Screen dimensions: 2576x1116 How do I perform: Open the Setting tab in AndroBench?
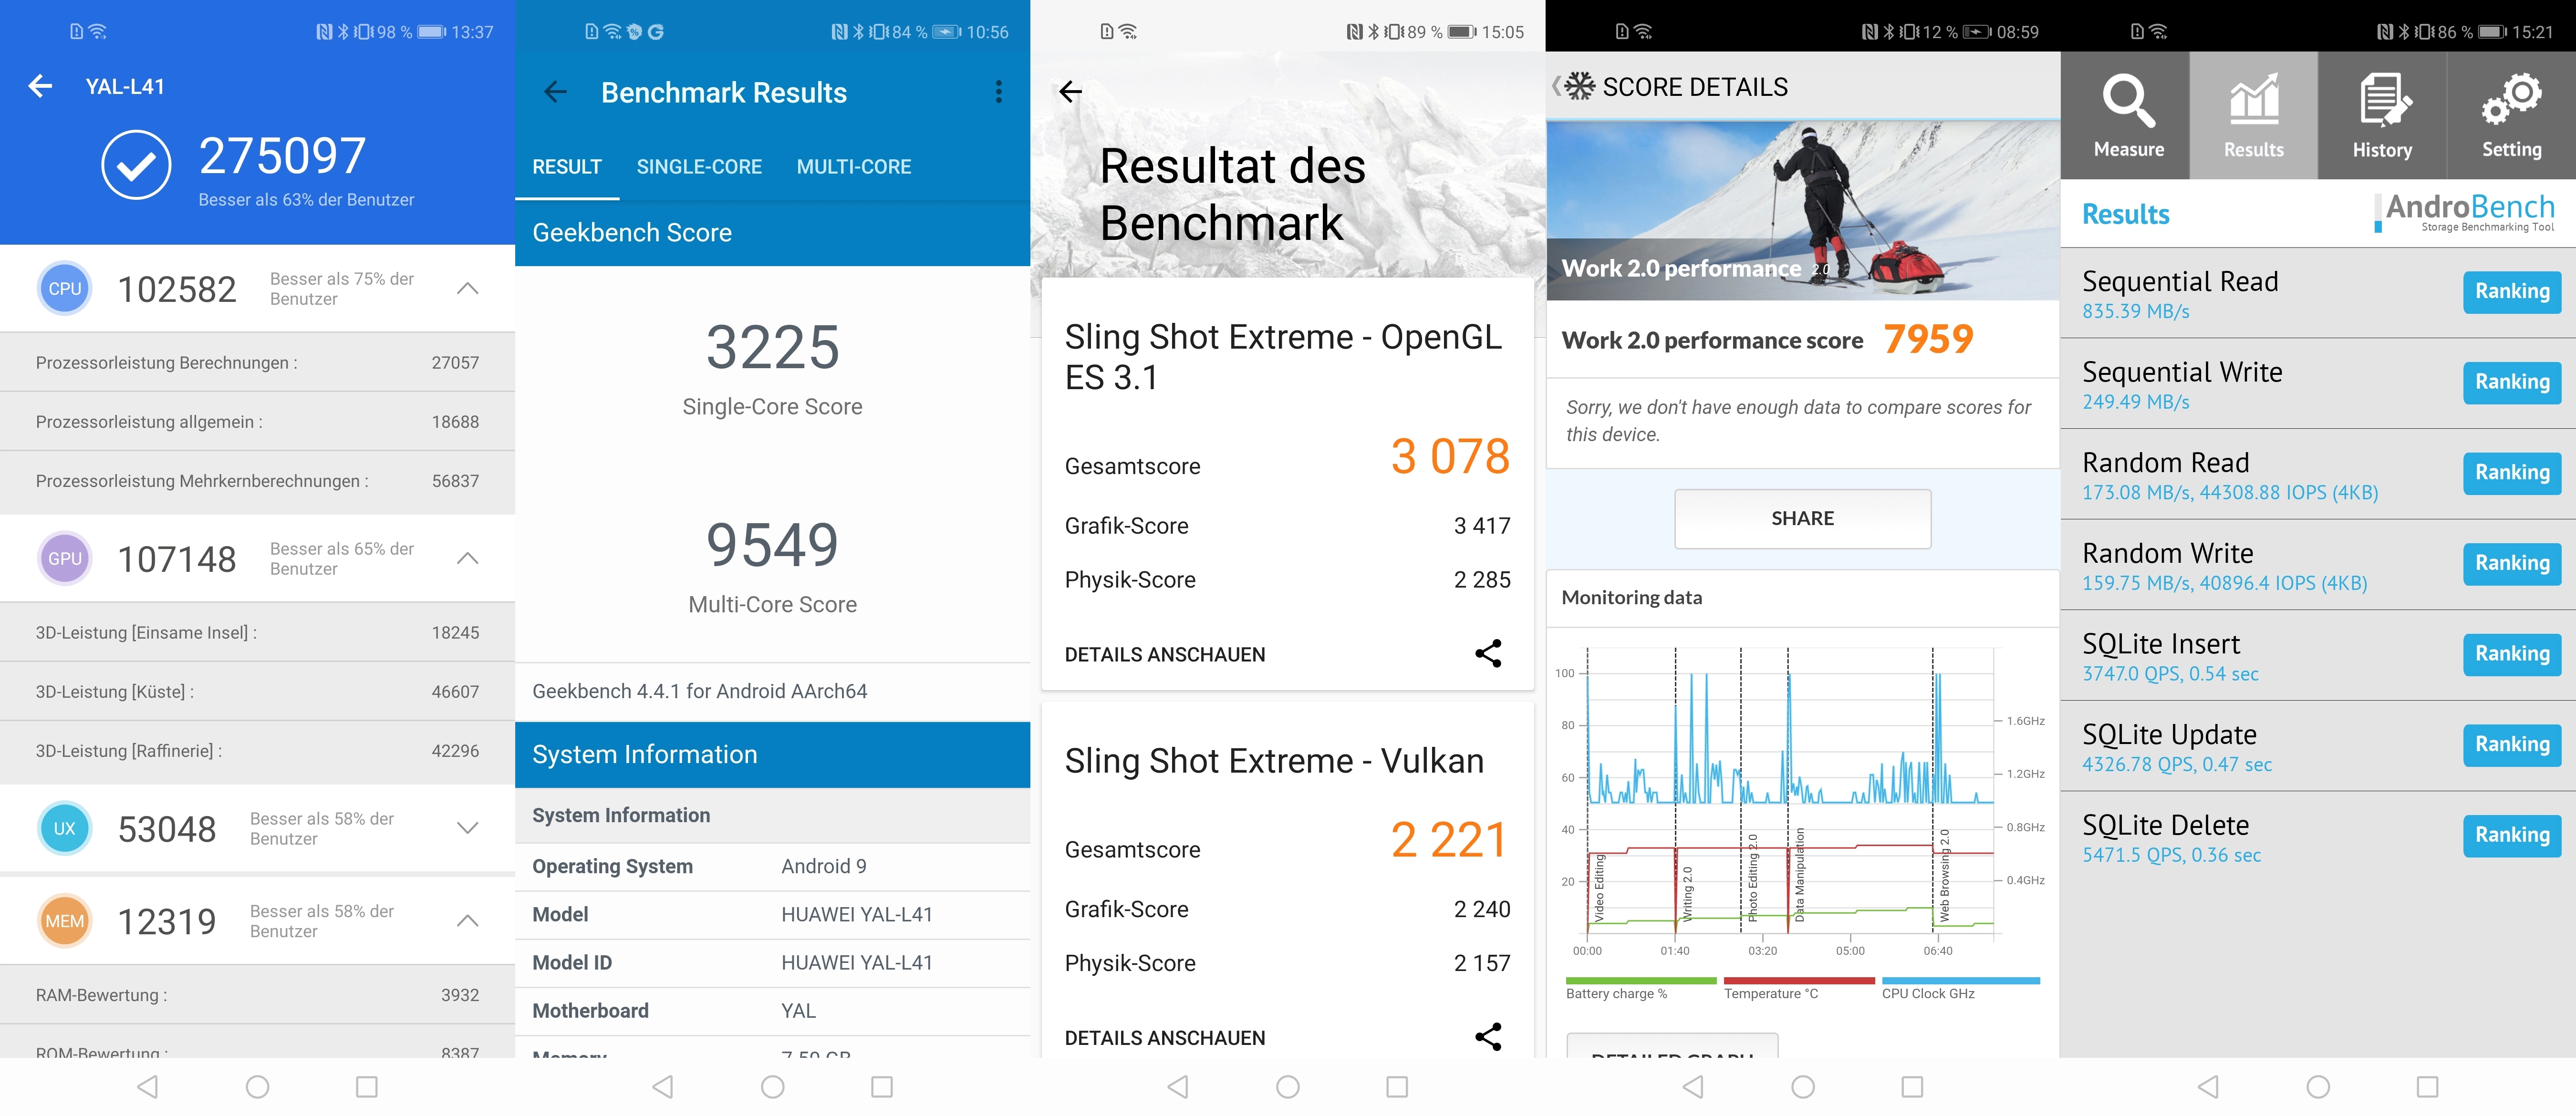click(x=2511, y=116)
